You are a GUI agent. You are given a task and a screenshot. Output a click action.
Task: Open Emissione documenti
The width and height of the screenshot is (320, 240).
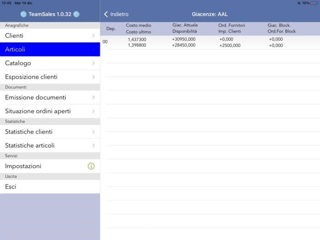pyautogui.click(x=50, y=97)
